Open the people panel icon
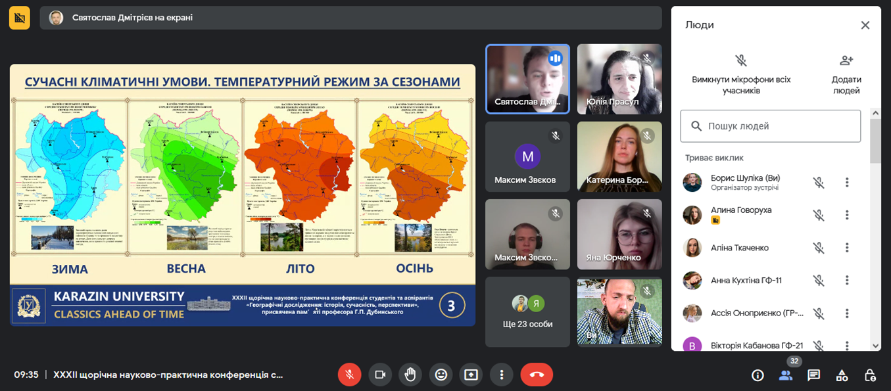This screenshot has height=391, width=891. click(x=785, y=375)
